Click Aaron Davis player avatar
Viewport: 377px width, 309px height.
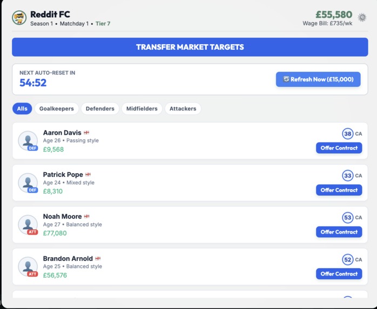click(28, 141)
